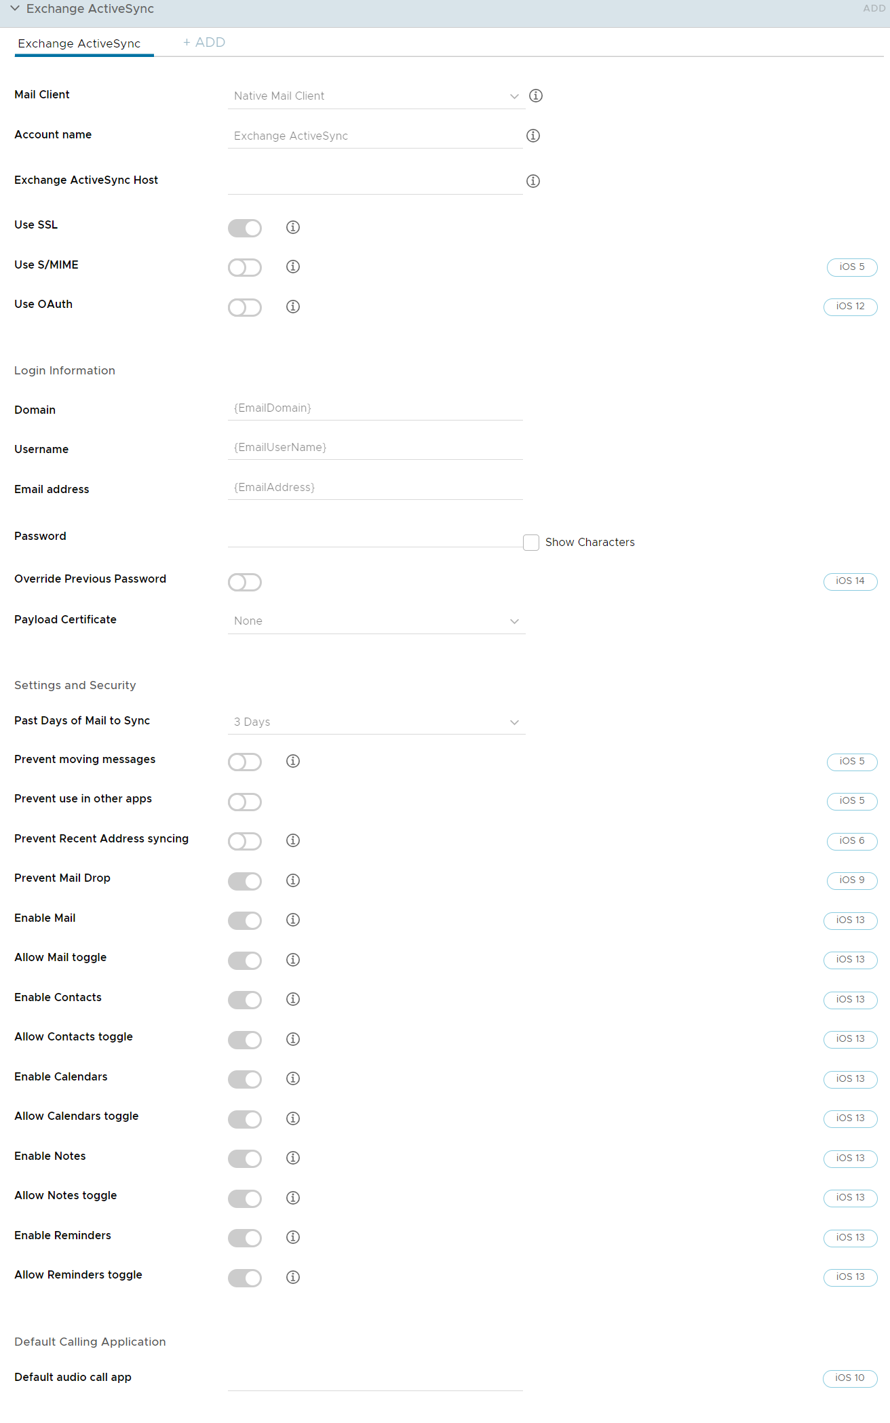Open the Mail Client dropdown
This screenshot has width=890, height=1423.
pyautogui.click(x=376, y=96)
